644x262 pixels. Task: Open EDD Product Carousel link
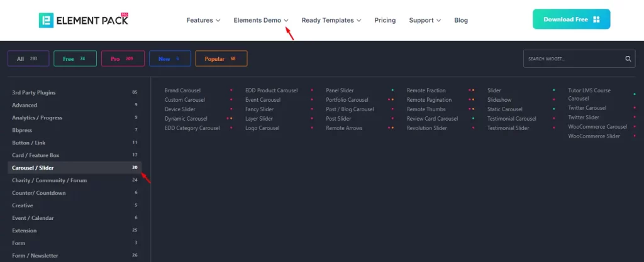(x=272, y=90)
